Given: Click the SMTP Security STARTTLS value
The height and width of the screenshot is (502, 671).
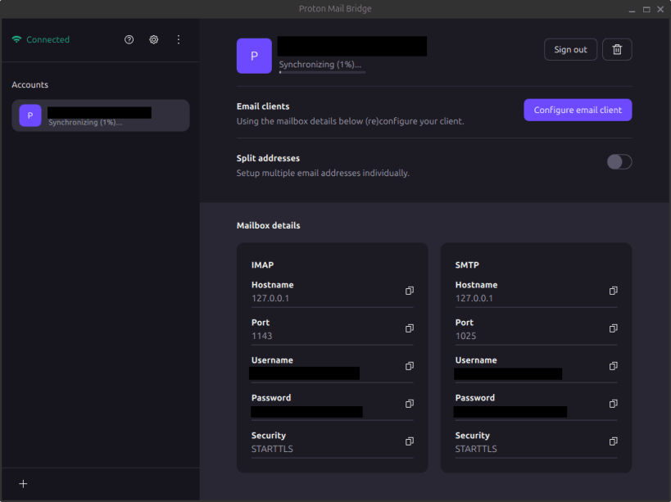Looking at the screenshot, I should click(x=476, y=449).
